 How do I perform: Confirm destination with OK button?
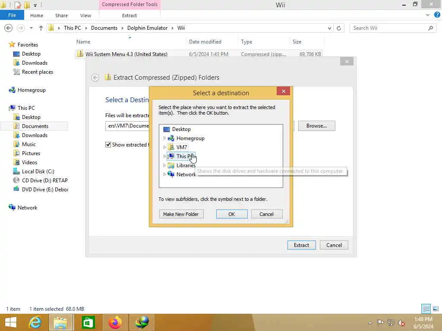tap(232, 214)
